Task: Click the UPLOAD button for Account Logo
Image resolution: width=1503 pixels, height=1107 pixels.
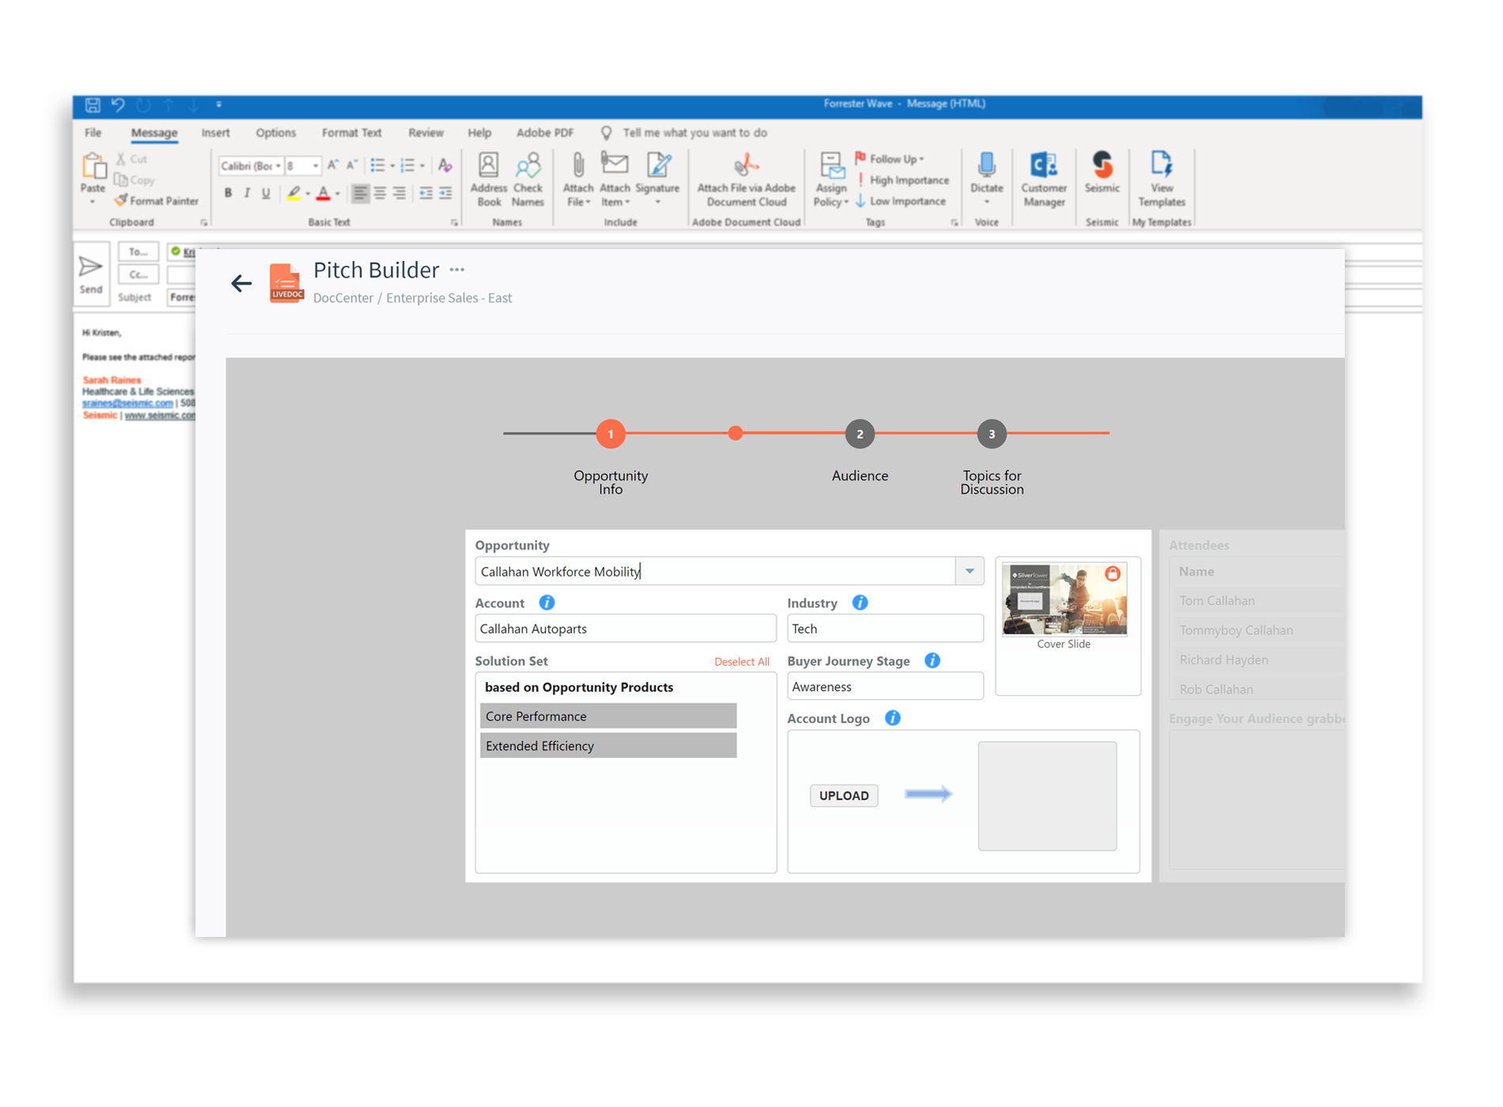Action: pyautogui.click(x=843, y=795)
